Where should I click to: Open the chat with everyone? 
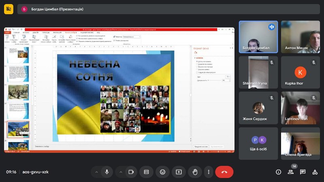pos(303,172)
